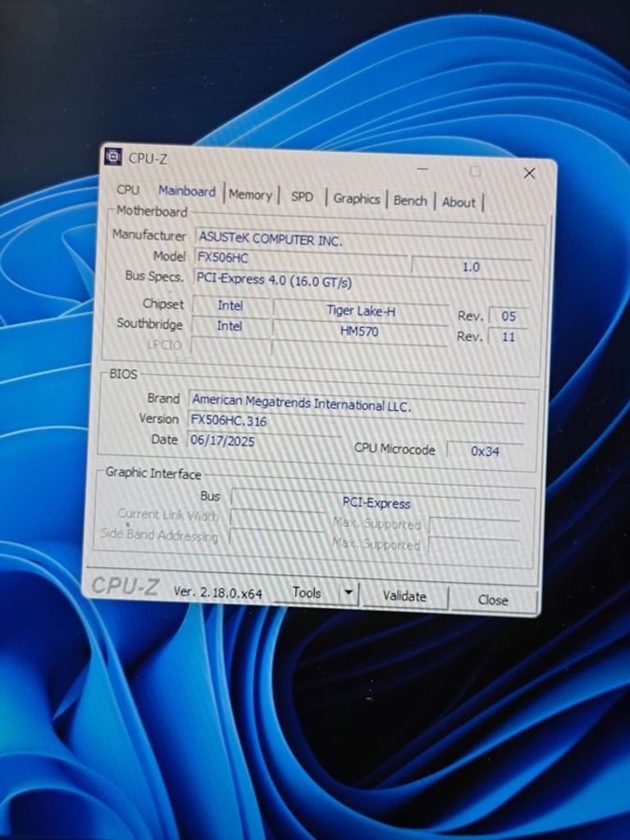Click the Close button at bottom right

(493, 600)
